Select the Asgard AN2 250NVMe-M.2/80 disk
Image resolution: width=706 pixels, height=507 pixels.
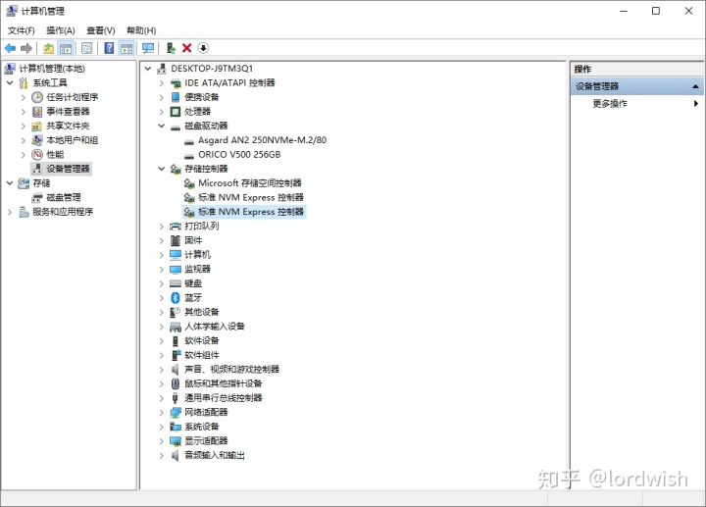tap(263, 140)
